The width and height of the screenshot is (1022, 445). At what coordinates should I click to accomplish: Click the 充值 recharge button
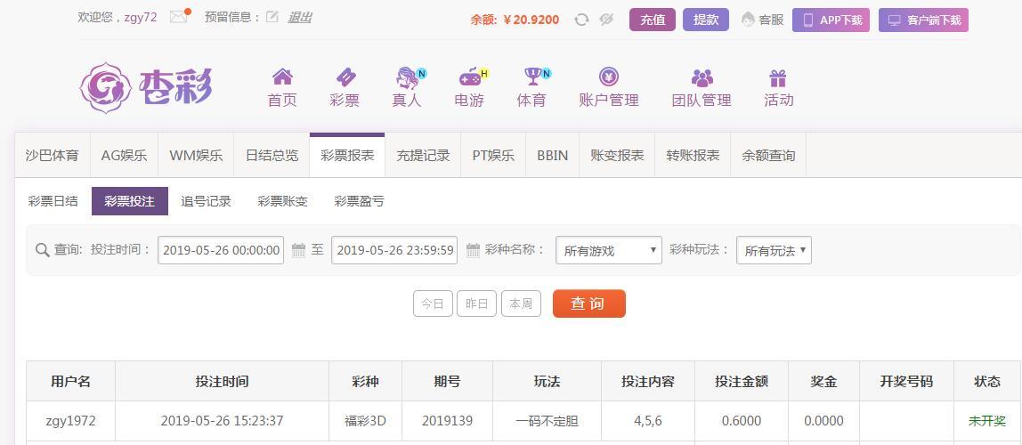[x=653, y=20]
